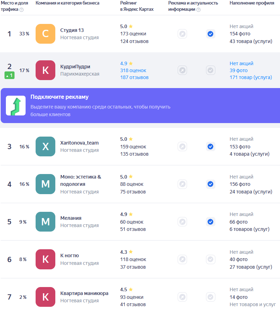The image size is (280, 312).
Task: Click the advertising icon in the Студия 13 row
Action: point(182,34)
